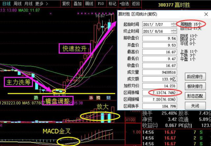Click the 财 finance marker icon

108,98
